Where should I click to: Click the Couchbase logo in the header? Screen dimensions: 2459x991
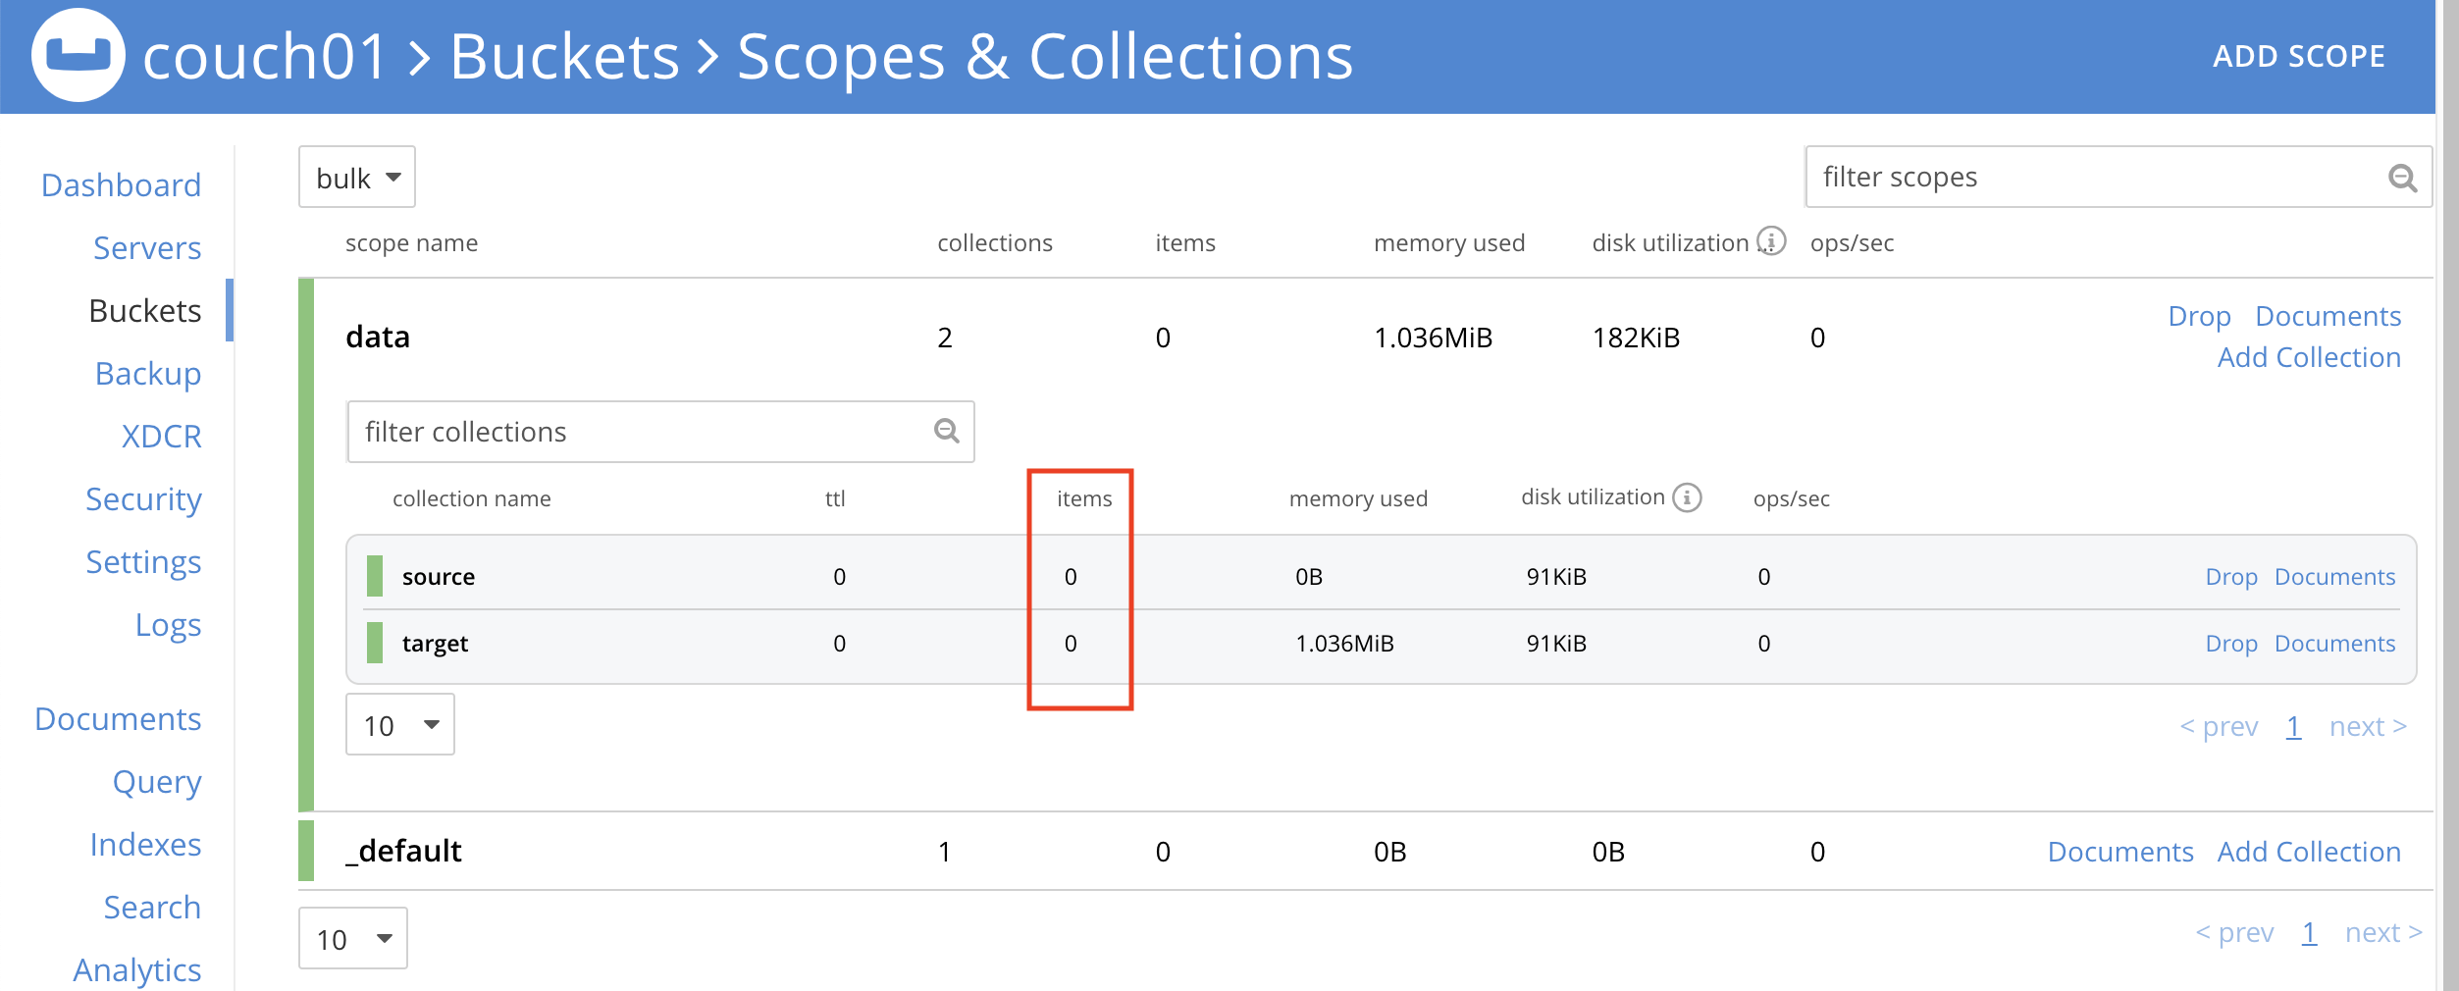(x=78, y=56)
